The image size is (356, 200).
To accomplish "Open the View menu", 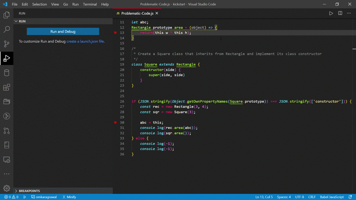I will click(x=55, y=4).
